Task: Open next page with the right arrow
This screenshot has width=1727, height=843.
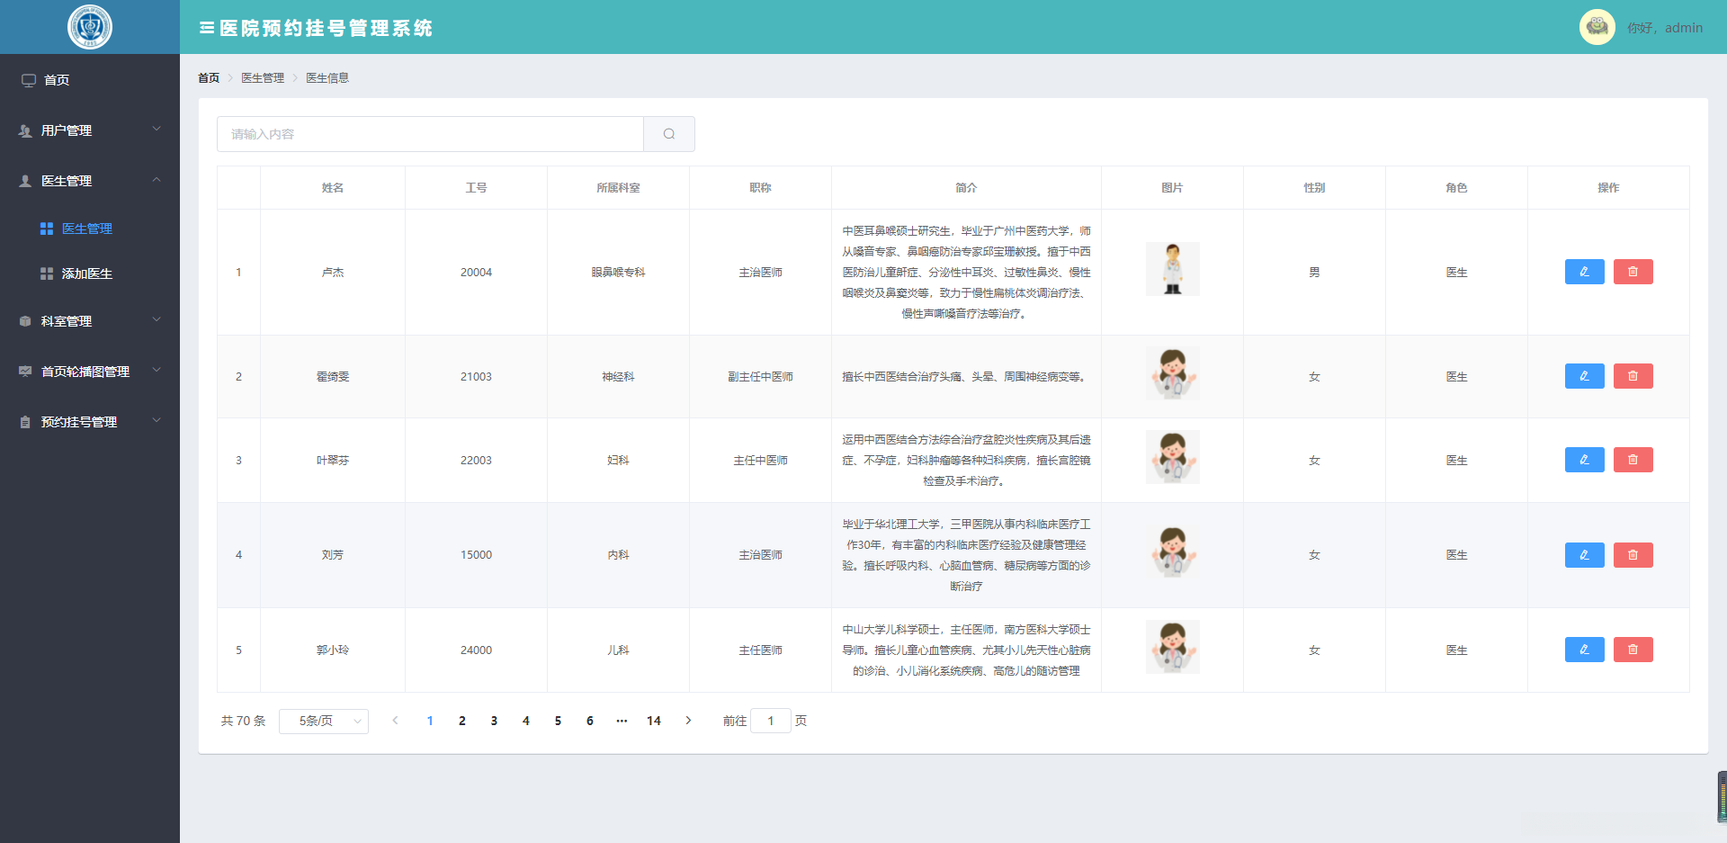Action: point(688,721)
